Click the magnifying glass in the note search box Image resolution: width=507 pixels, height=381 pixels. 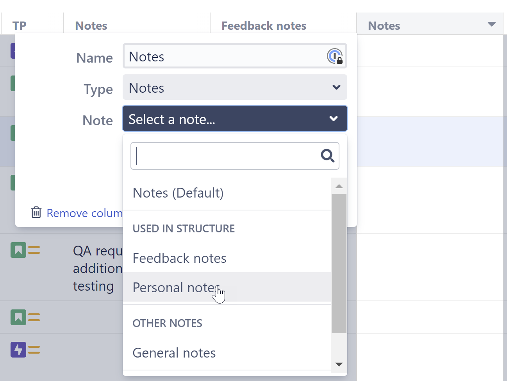click(x=327, y=156)
